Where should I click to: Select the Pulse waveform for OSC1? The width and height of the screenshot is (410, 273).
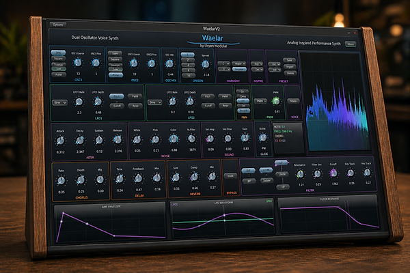(x=59, y=74)
